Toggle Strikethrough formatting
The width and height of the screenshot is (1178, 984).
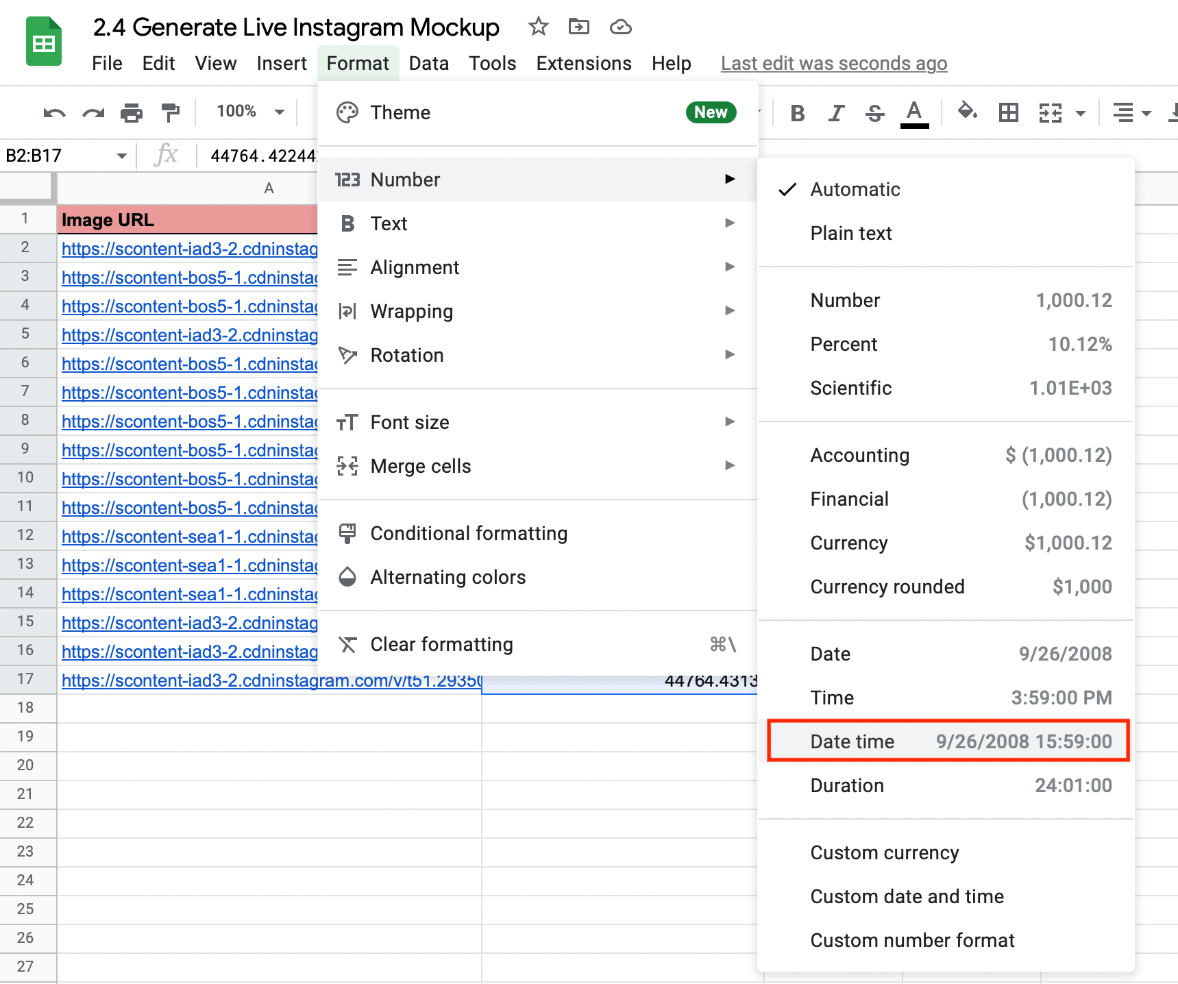(x=874, y=112)
